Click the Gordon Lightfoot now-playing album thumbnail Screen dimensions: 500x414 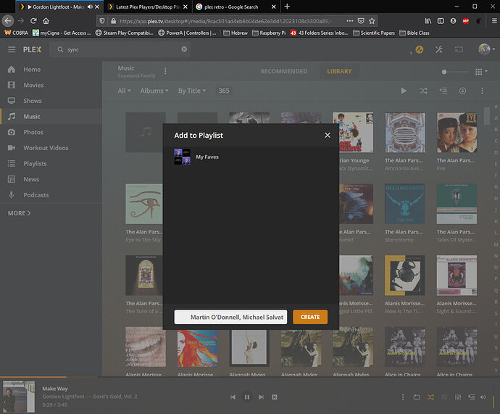[19, 397]
